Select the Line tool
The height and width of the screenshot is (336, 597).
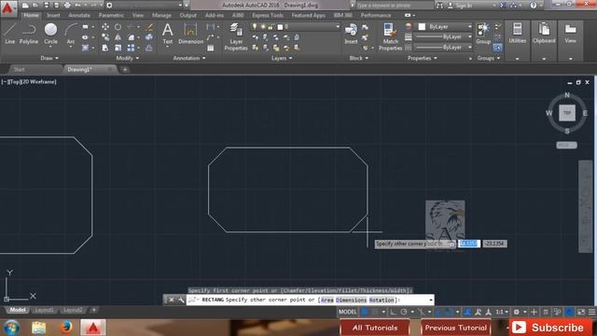click(x=10, y=34)
